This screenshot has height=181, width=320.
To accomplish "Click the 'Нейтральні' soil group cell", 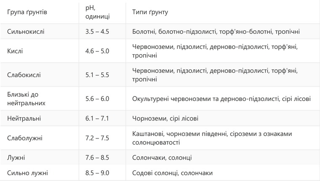I will [x=24, y=118].
